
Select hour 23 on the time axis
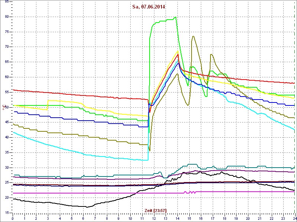click(283, 218)
